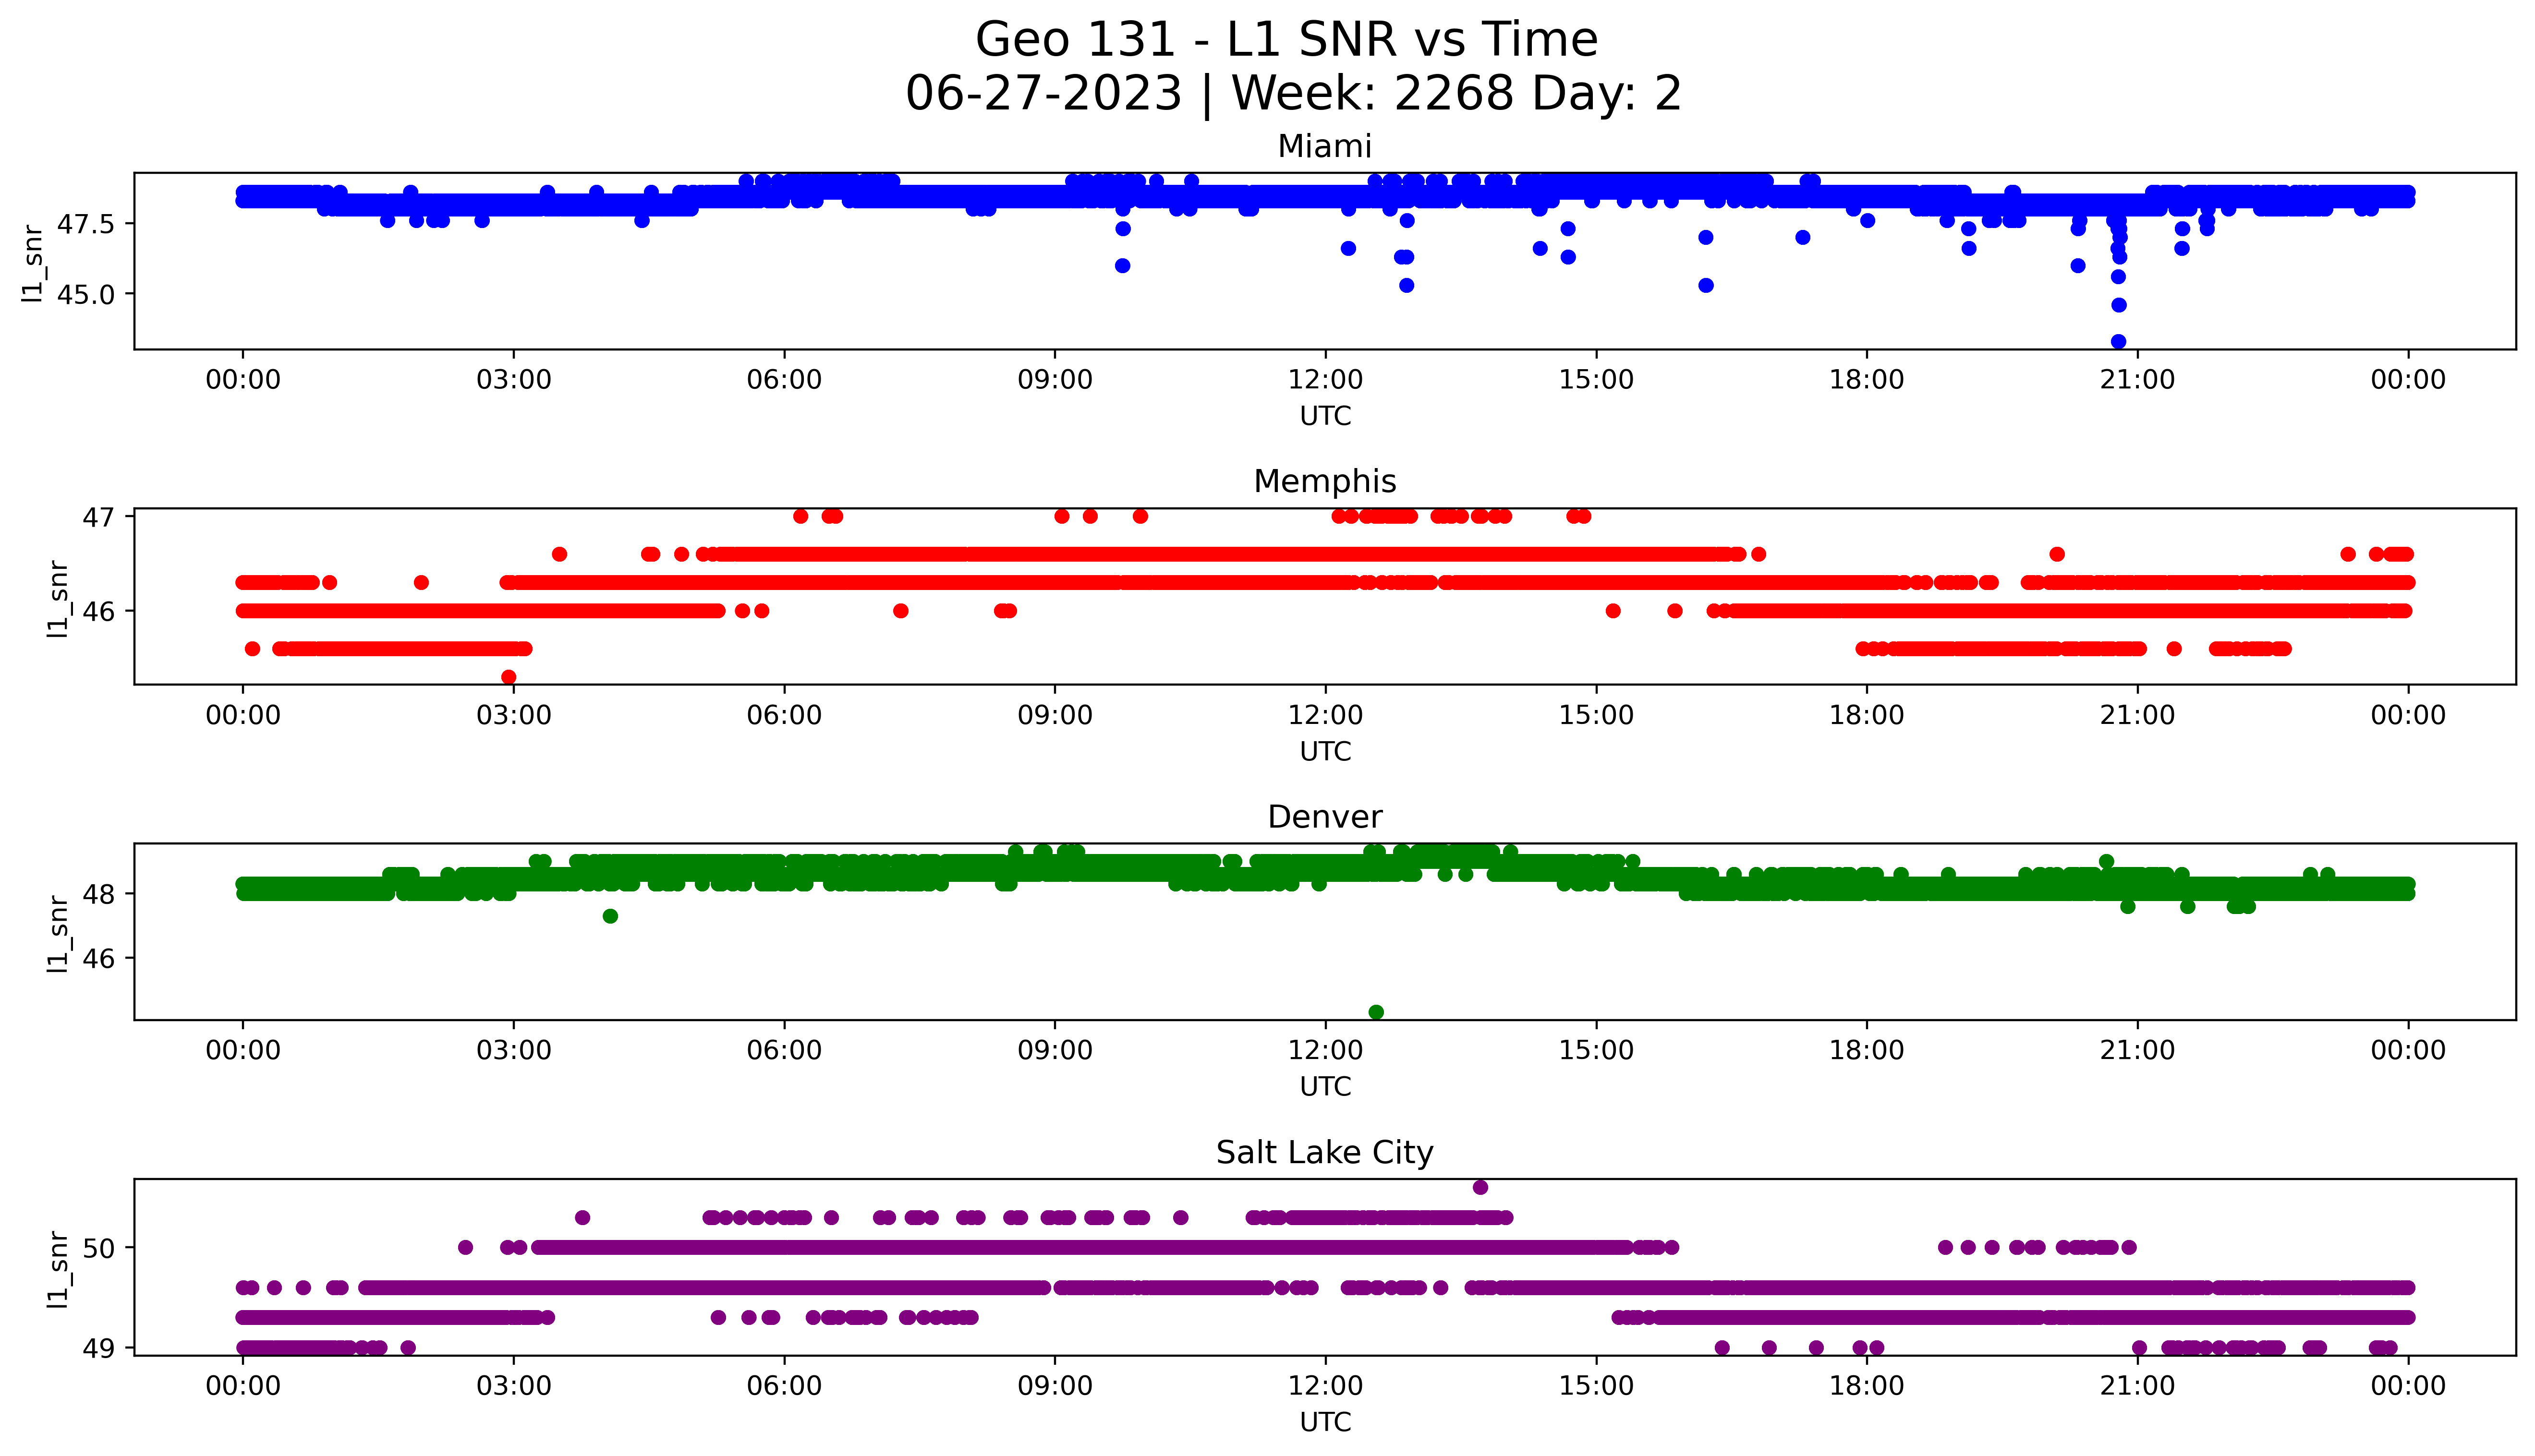Click 18:00 tick label of Salt Lake City plot
Screen dimensions: 2535x1456
tap(1867, 1386)
